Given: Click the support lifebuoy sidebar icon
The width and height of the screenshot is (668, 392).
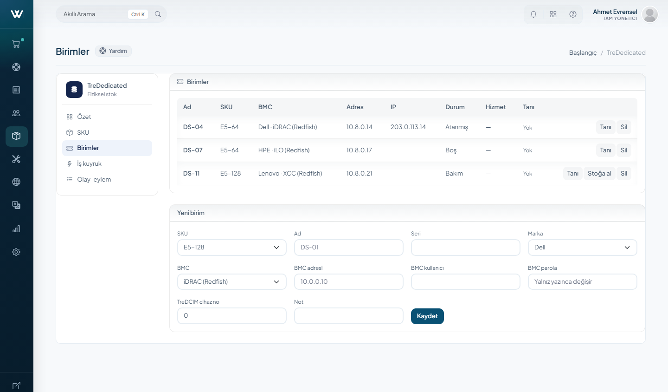Looking at the screenshot, I should coord(16,67).
